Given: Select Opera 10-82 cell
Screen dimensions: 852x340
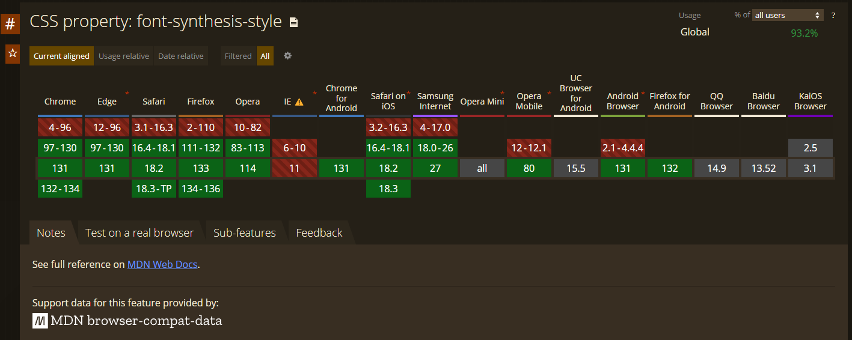Looking at the screenshot, I should coord(248,127).
